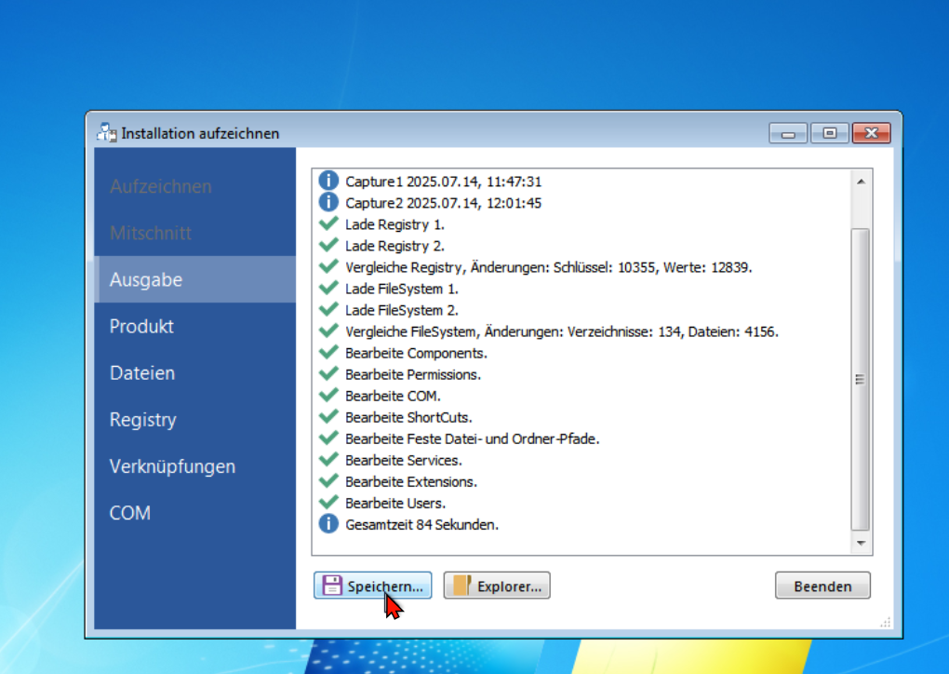Click the window title 'Installation aufzeichnen'

[x=200, y=133]
